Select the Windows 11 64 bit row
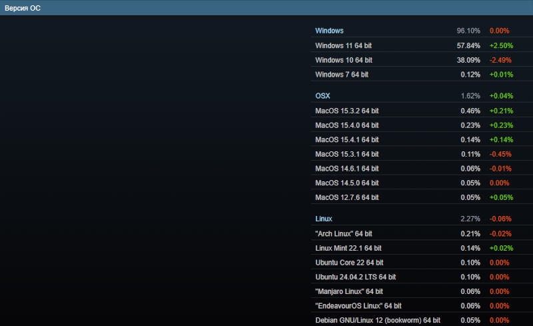This screenshot has width=533, height=326. coord(343,45)
